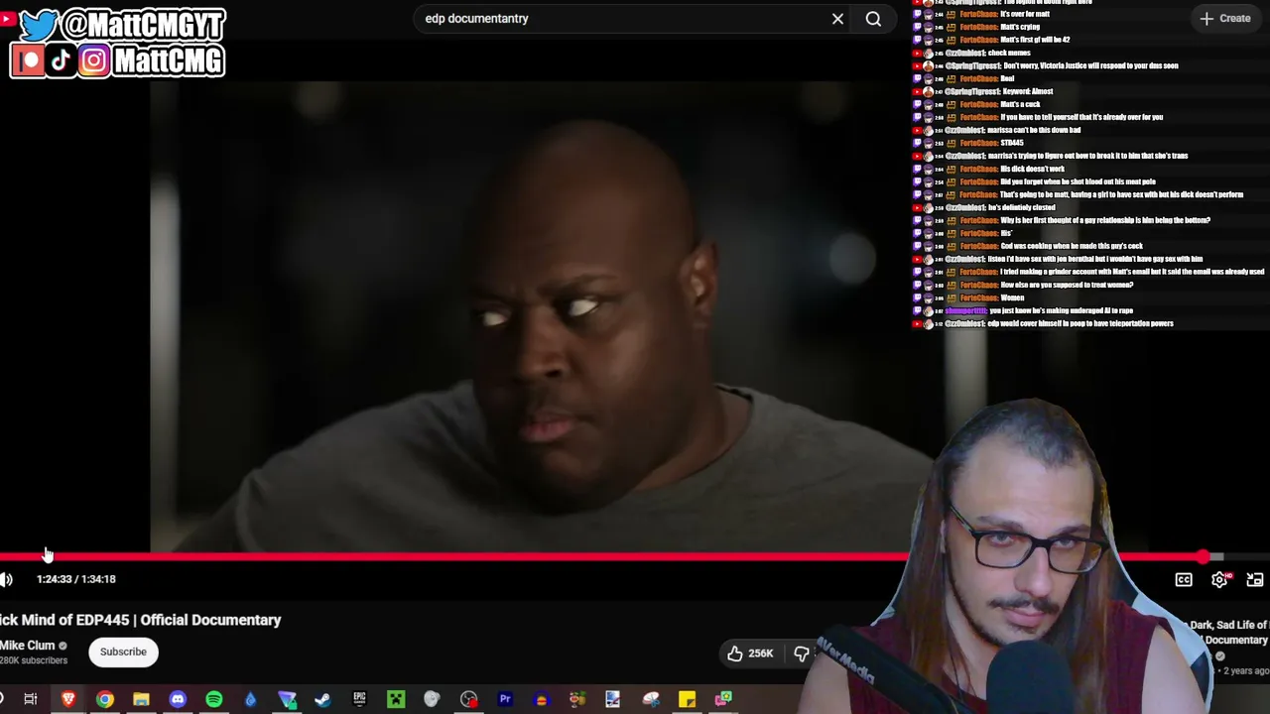Screen dimensions: 1270x714
Task: Open the Mike Clum channel page
Action: 28,646
